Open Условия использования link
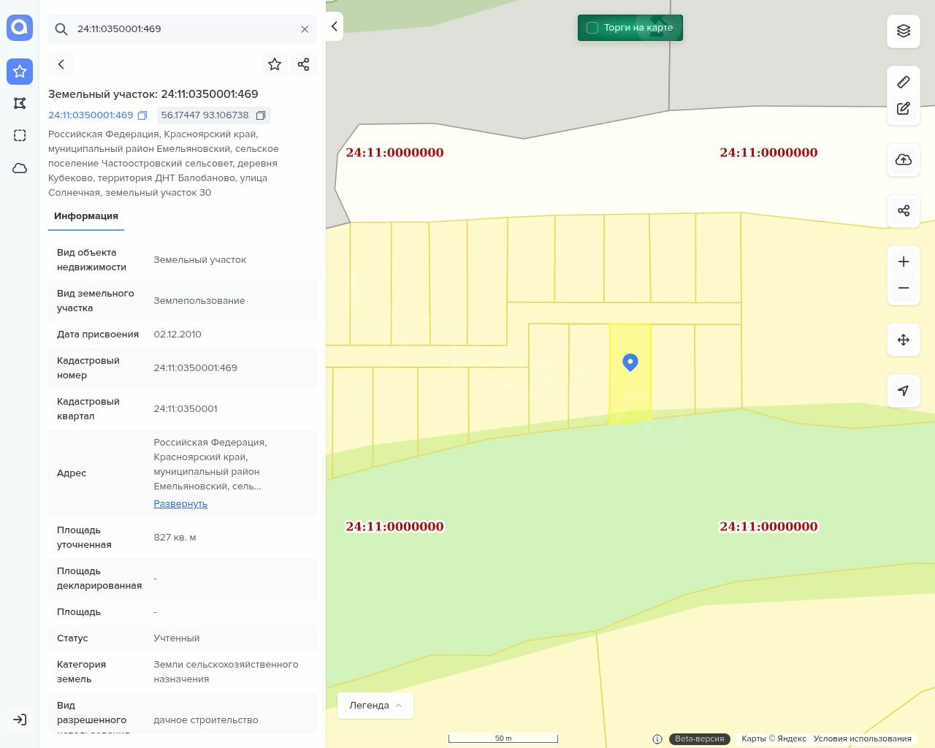This screenshot has height=748, width=935. coord(862,739)
